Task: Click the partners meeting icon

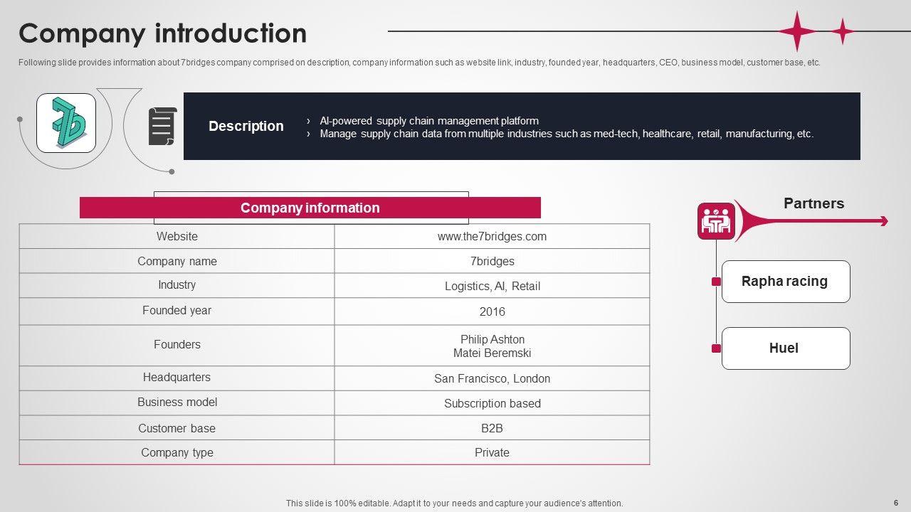Action: point(716,221)
